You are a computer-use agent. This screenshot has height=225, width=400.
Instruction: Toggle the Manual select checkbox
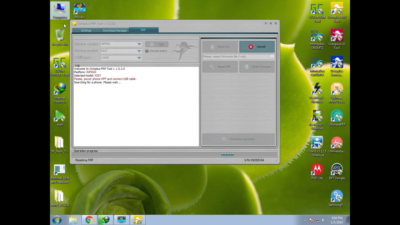coord(147,51)
